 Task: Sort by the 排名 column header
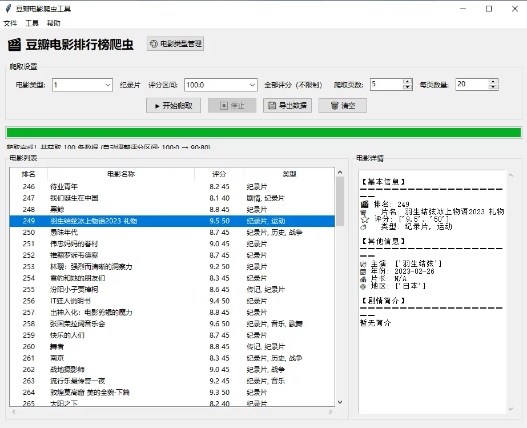tap(29, 174)
